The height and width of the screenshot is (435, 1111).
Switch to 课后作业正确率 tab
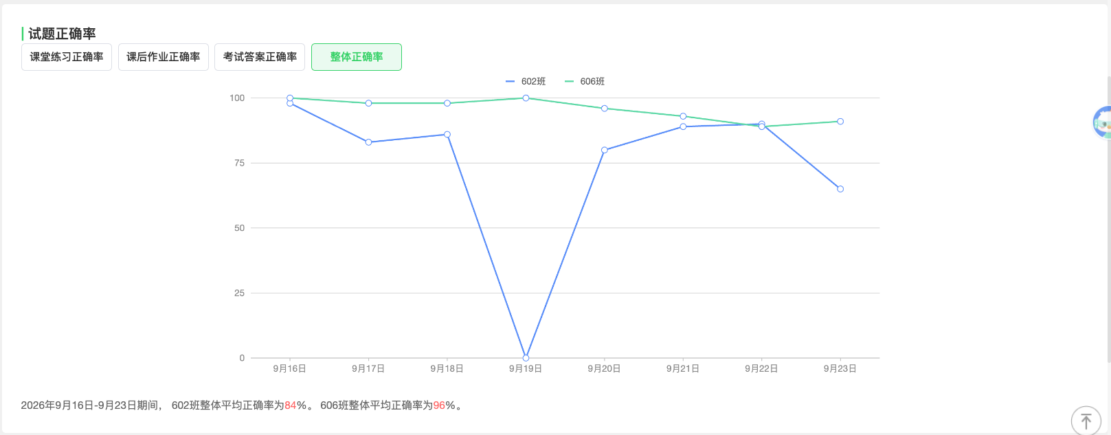click(x=164, y=57)
